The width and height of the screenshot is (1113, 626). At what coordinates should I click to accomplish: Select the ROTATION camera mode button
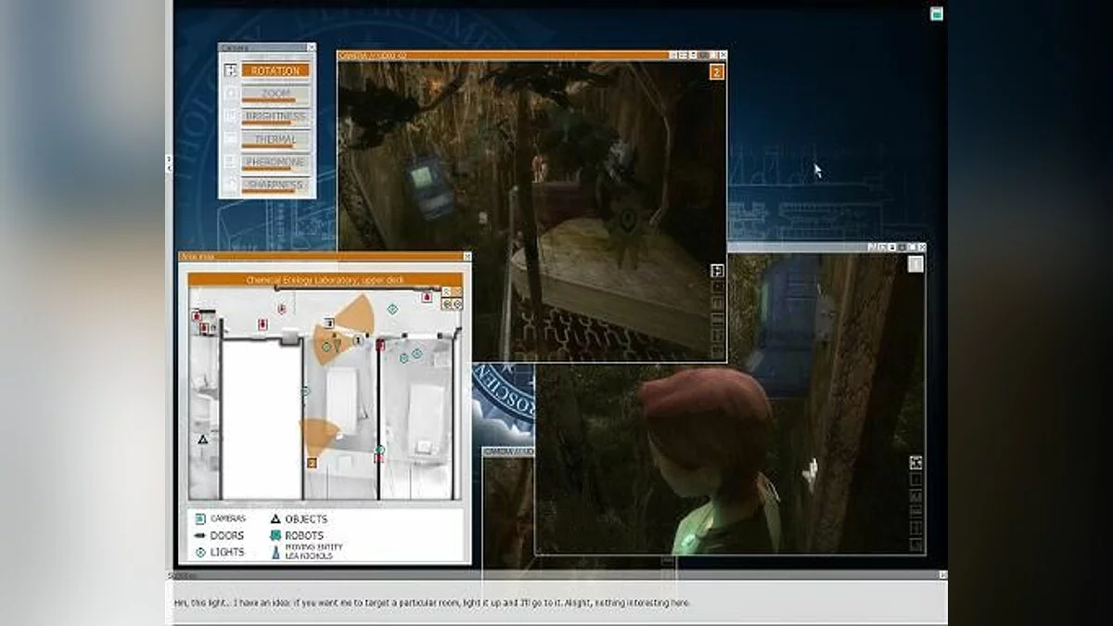275,70
